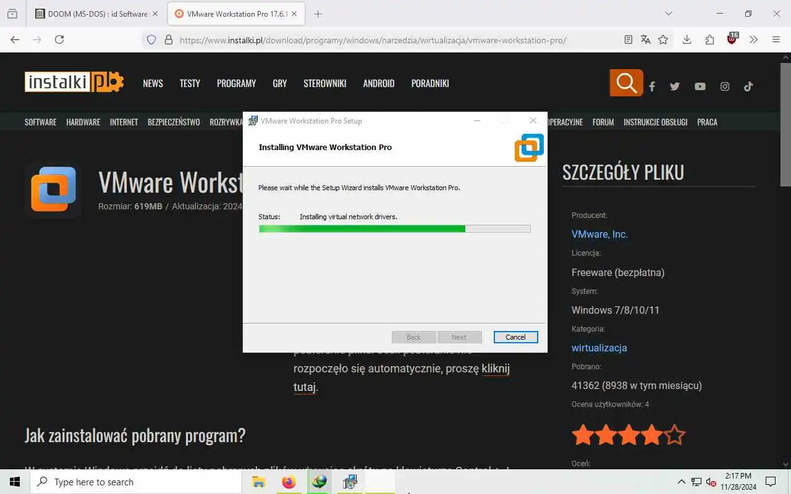Open the NEWS menu item
Image resolution: width=791 pixels, height=494 pixels.
[153, 83]
